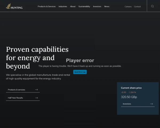The width and height of the screenshot is (160, 128).
Task: Click the Send Error Log button
Action: 80,72
